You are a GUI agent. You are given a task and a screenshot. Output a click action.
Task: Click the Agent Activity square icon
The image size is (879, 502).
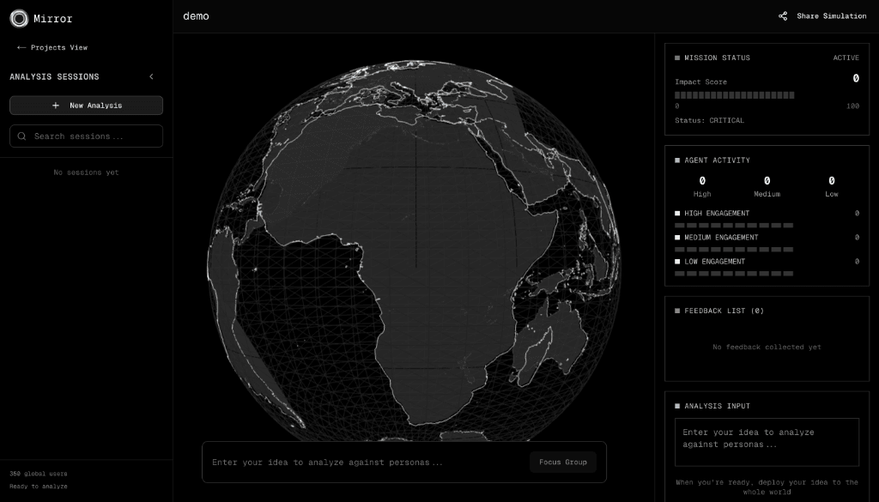pyautogui.click(x=677, y=160)
